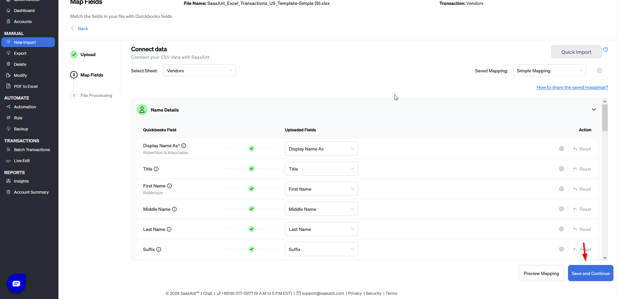Image resolution: width=618 pixels, height=299 pixels.
Task: Select New Import in sidebar
Action: point(28,42)
